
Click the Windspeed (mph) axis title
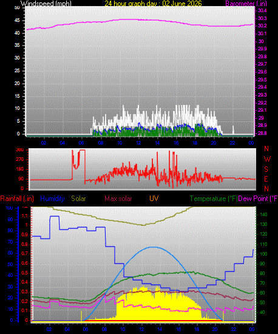[x=46, y=4]
